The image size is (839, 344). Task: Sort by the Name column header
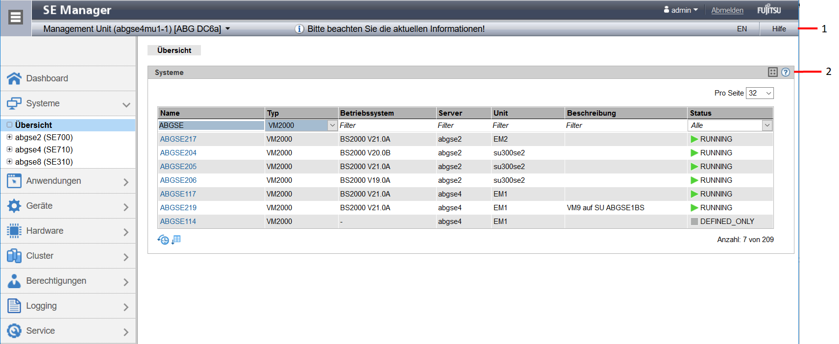pos(211,113)
